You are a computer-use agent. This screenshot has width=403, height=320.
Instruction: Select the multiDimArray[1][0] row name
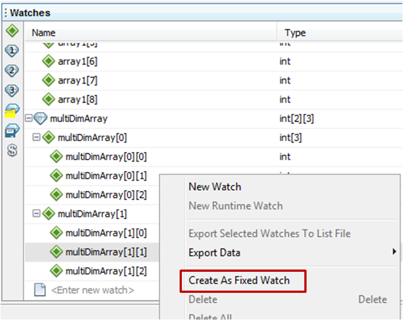(106, 233)
